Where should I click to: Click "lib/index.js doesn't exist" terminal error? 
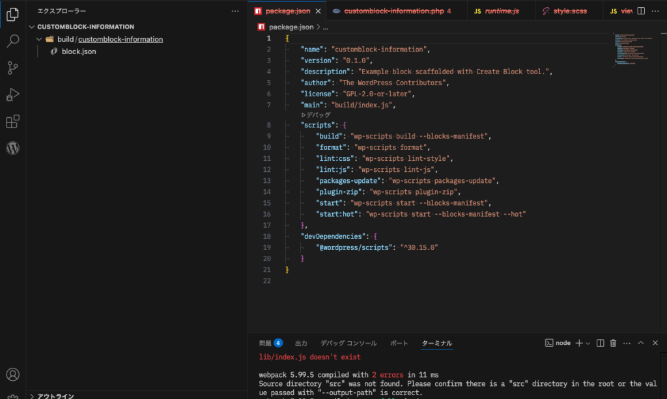309,357
